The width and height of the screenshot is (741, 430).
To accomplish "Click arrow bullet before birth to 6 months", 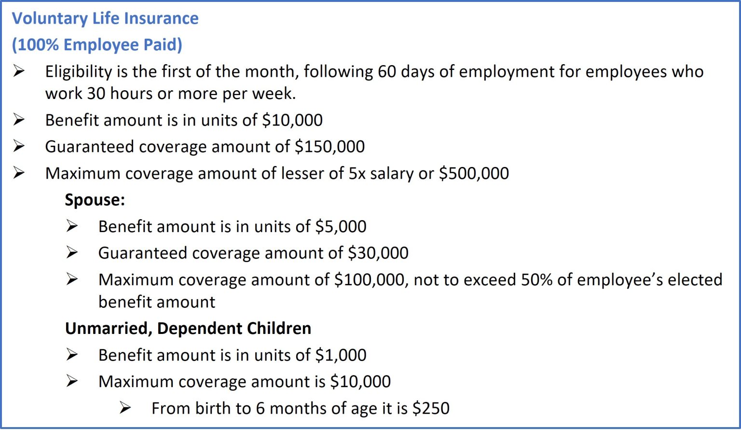I will 125,408.
